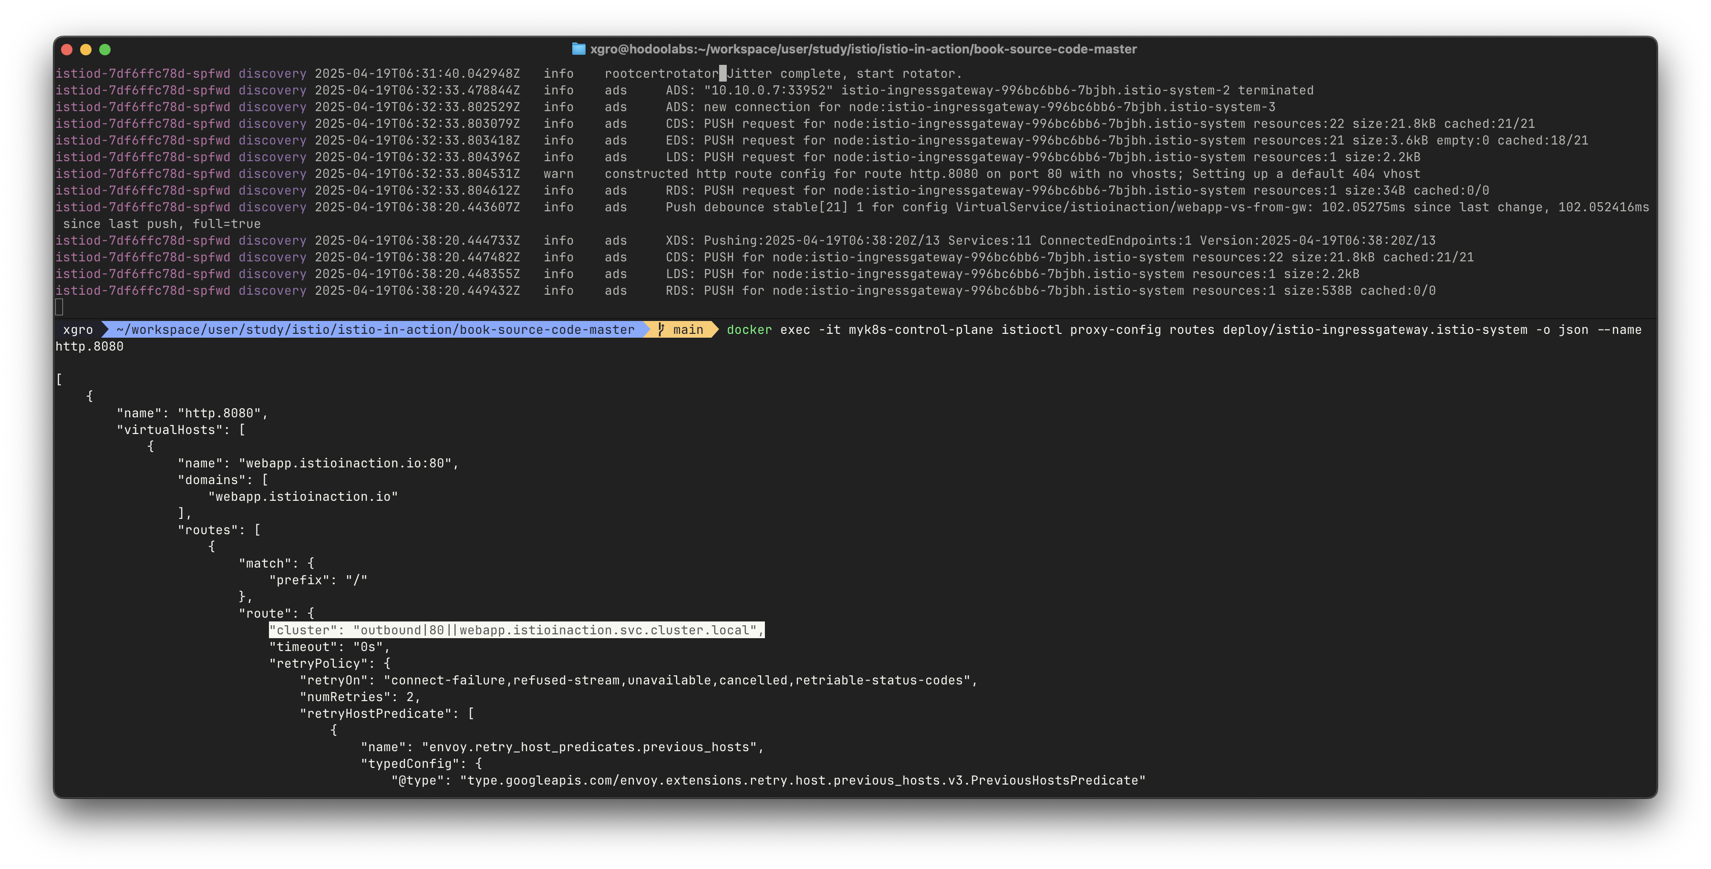Image resolution: width=1711 pixels, height=869 pixels.
Task: Click the "routes": [ JSON line
Action: 219,529
